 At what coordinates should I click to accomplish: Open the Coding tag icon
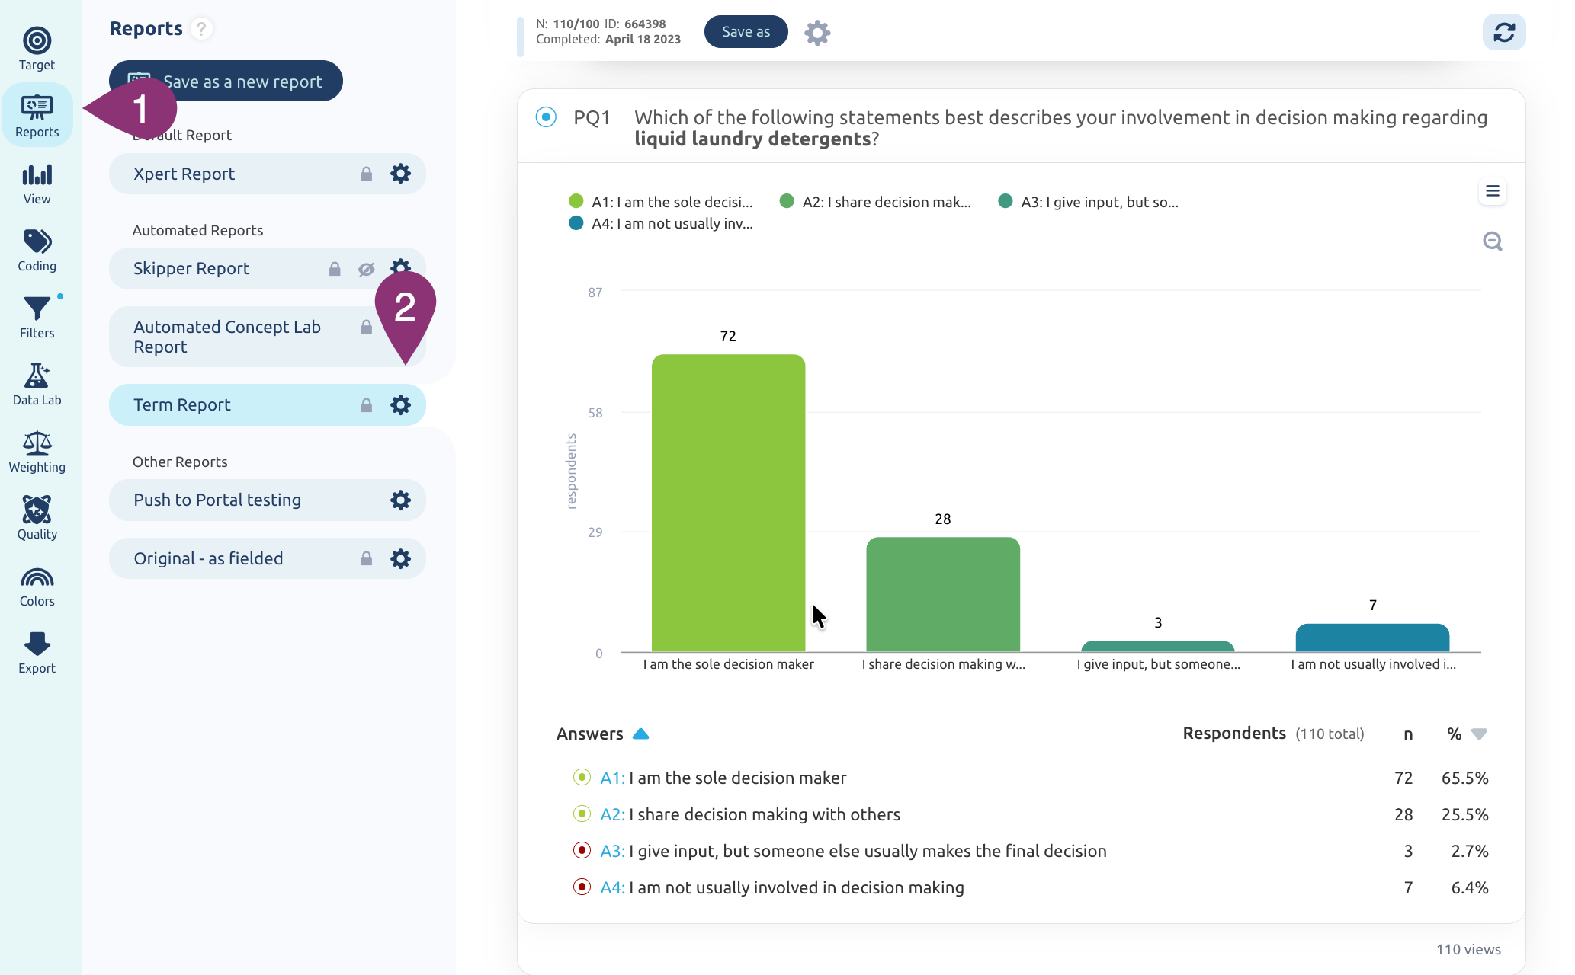[x=37, y=241]
